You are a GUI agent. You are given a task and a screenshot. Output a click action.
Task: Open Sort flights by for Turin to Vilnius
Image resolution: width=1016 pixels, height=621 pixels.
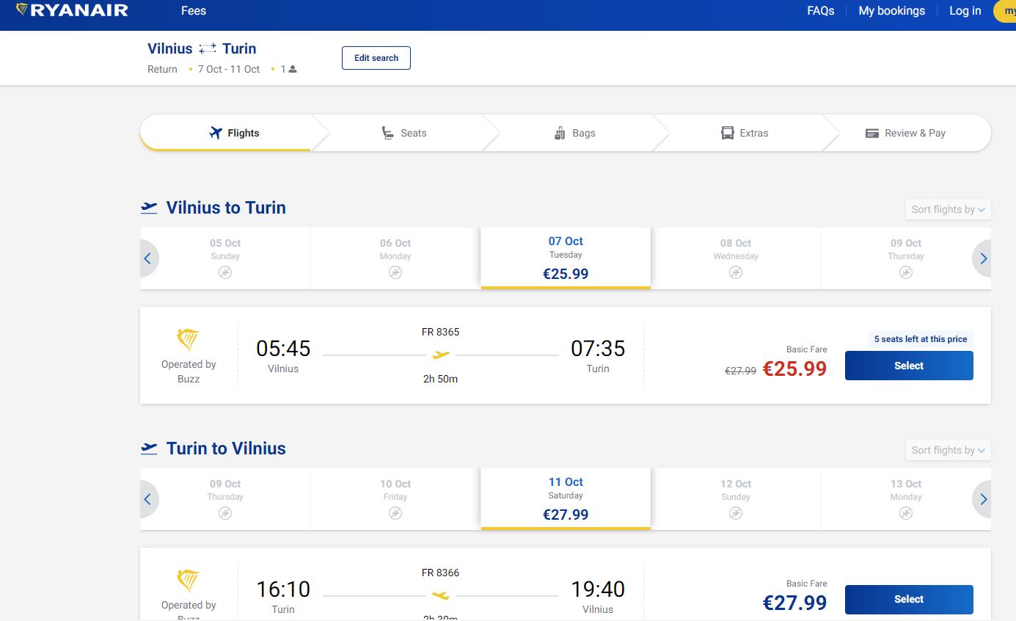tap(949, 450)
